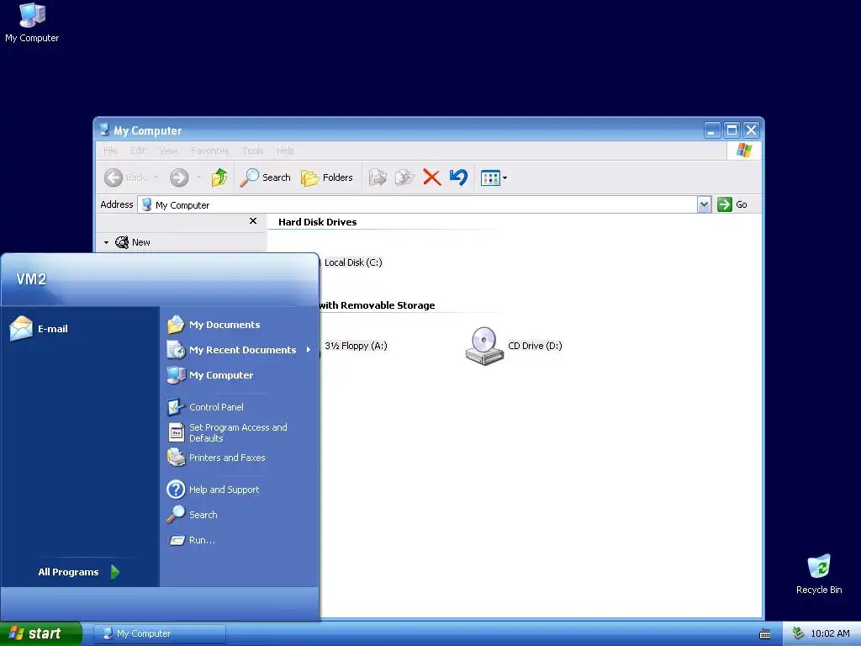Open the Tools menu
Image resolution: width=861 pixels, height=646 pixels.
point(253,151)
